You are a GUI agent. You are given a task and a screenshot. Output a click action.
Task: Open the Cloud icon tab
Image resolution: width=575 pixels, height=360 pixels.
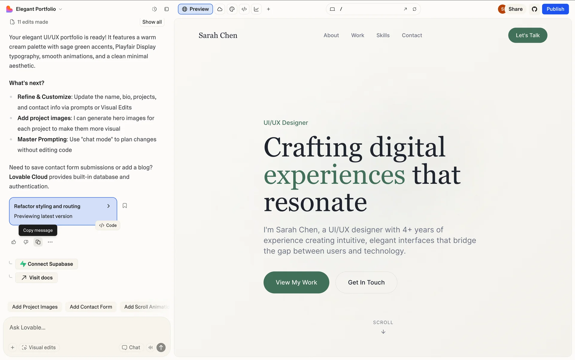pyautogui.click(x=220, y=9)
